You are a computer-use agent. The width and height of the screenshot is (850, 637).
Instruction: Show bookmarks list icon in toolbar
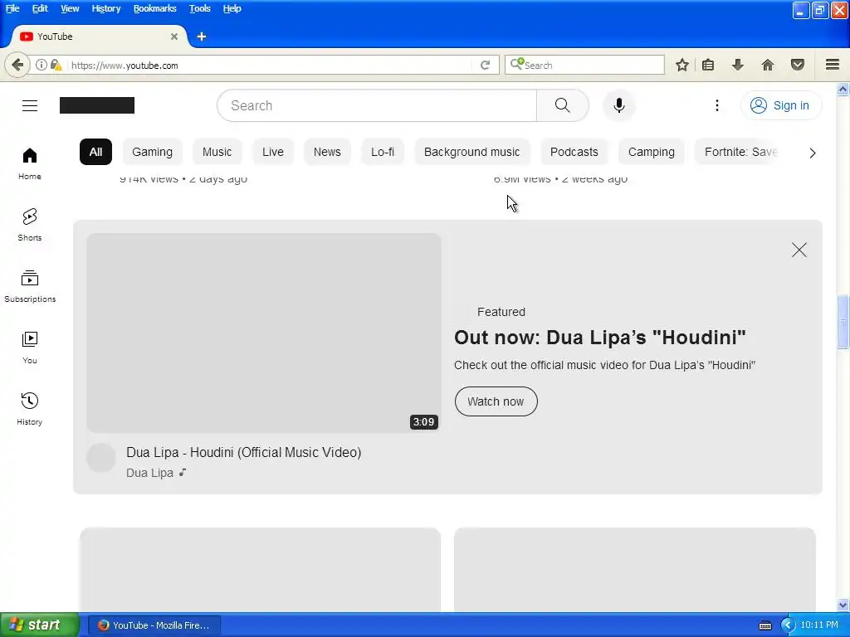click(x=708, y=66)
